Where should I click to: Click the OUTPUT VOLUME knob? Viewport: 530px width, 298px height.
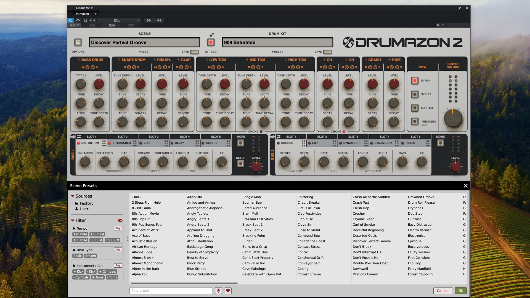[x=453, y=118]
